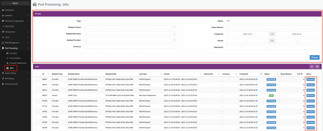Select Reconciliation in sidebar menu
The width and height of the screenshot is (323, 131).
coord(15,58)
